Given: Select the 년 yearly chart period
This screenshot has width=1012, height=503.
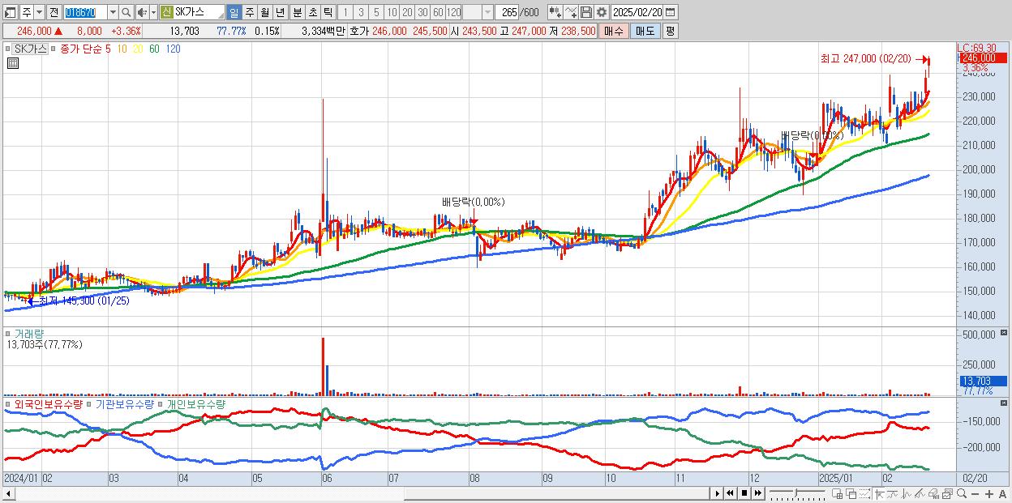Looking at the screenshot, I should click(x=280, y=12).
